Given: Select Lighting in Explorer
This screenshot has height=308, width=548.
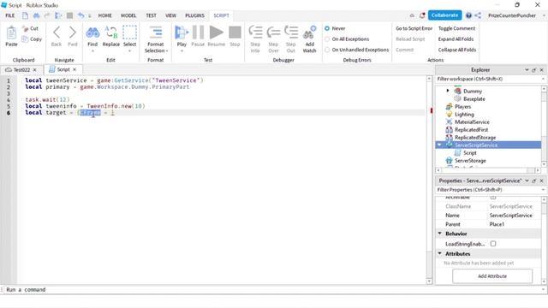Looking at the screenshot, I should pyautogui.click(x=464, y=114).
